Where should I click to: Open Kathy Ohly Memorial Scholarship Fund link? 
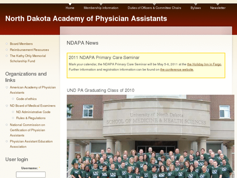(x=28, y=58)
